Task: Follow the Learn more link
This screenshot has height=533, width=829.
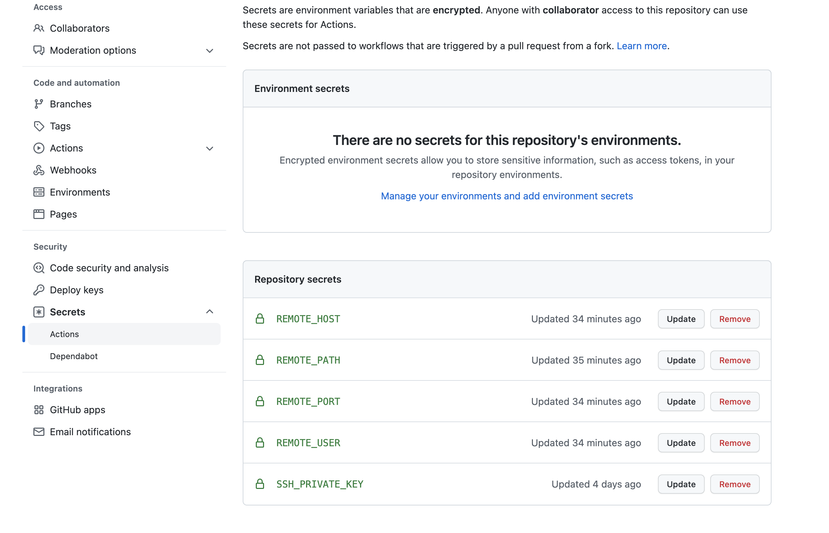Action: [641, 46]
